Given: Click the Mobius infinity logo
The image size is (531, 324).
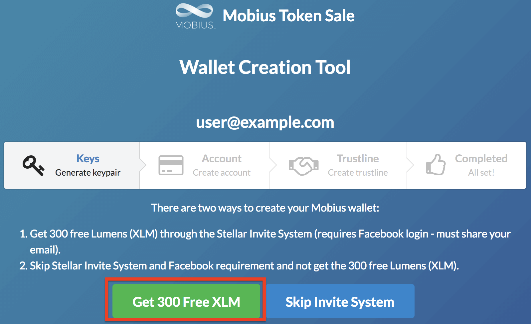Looking at the screenshot, I should coord(195,16).
